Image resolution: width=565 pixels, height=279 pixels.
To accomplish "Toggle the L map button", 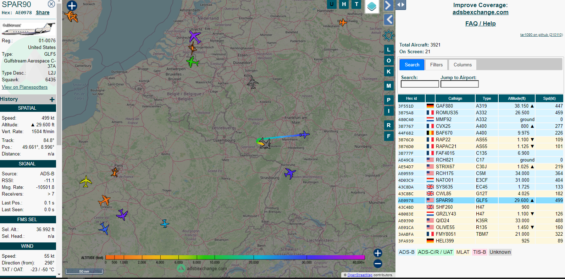I will point(389,50).
